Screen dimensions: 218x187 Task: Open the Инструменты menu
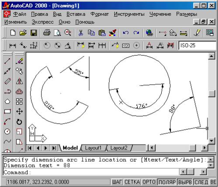click(x=129, y=14)
